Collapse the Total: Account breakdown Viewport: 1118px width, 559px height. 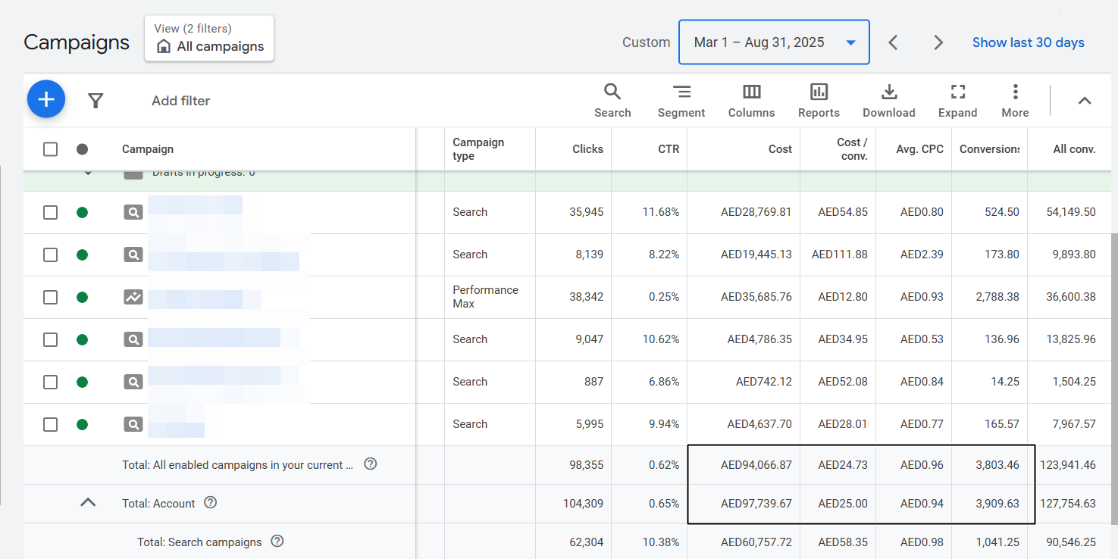[x=89, y=502]
